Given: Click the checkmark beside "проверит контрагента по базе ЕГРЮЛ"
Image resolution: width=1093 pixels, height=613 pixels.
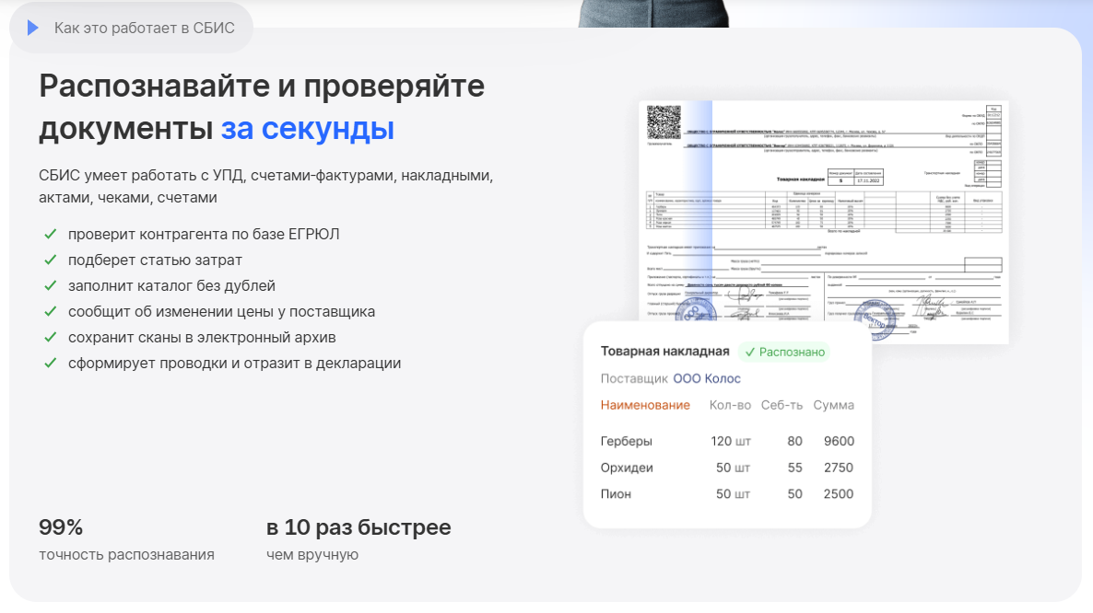Looking at the screenshot, I should 51,234.
